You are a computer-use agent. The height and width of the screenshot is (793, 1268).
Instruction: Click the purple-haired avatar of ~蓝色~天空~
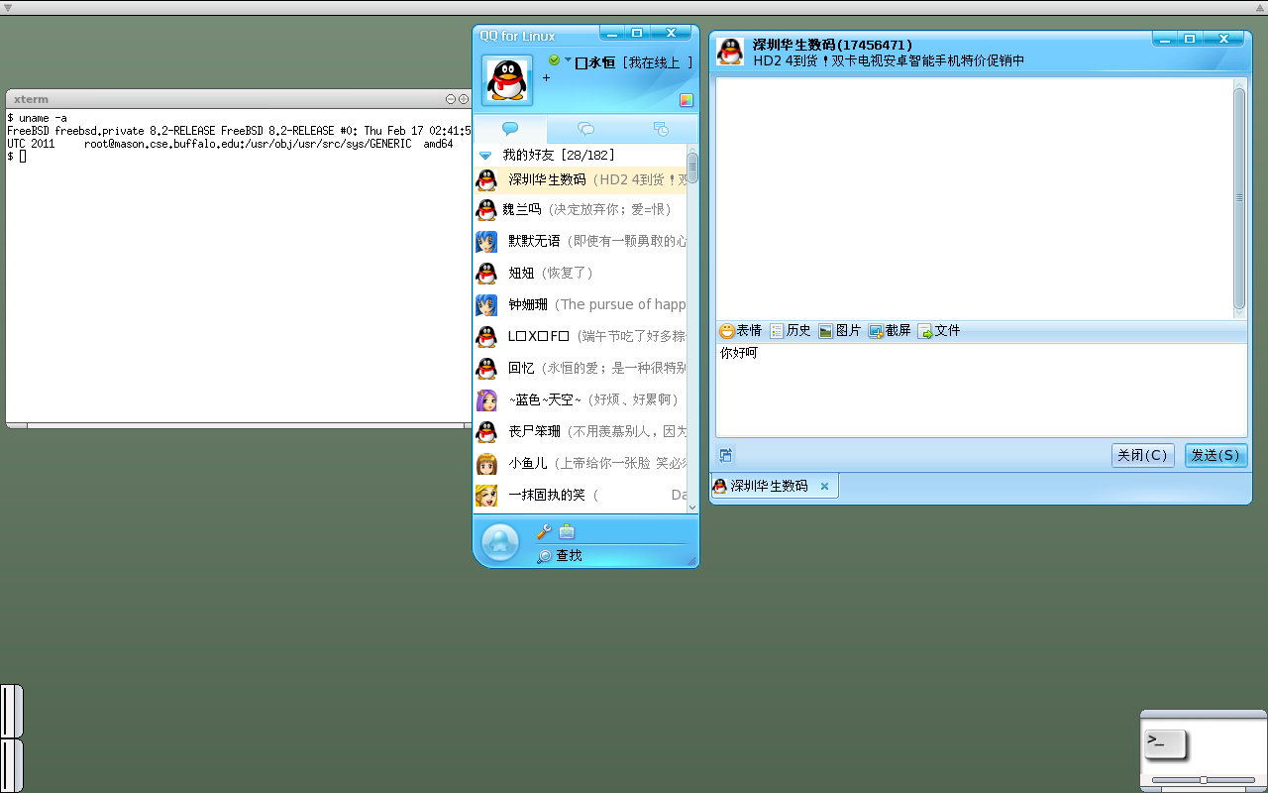pyautogui.click(x=486, y=399)
